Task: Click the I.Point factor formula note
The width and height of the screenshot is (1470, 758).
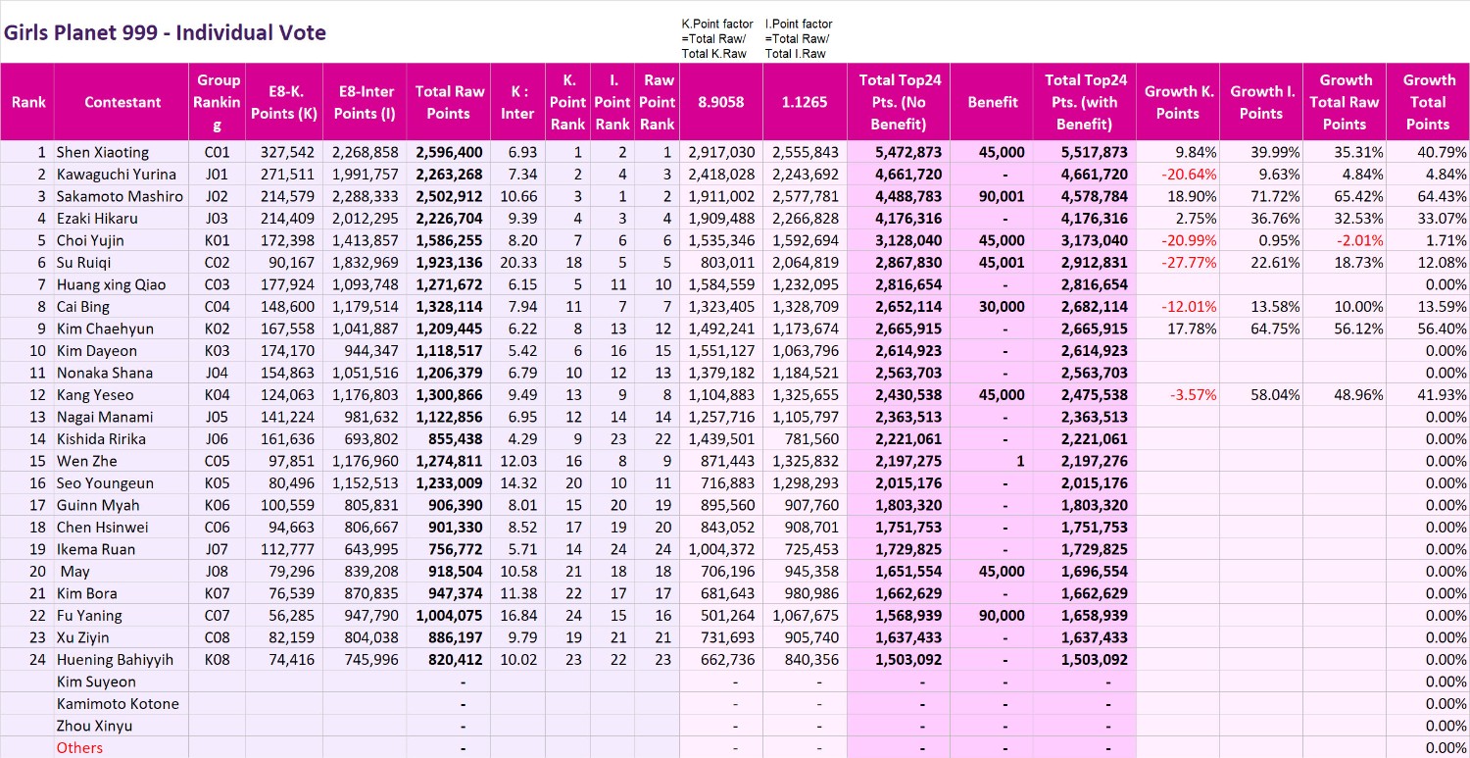Action: (799, 38)
